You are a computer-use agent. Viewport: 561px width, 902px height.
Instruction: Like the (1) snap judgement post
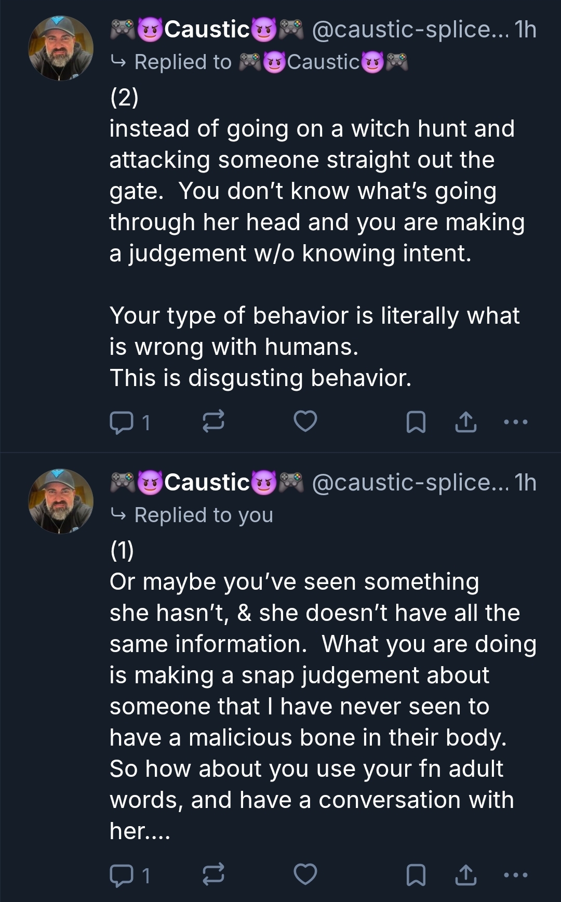305,874
